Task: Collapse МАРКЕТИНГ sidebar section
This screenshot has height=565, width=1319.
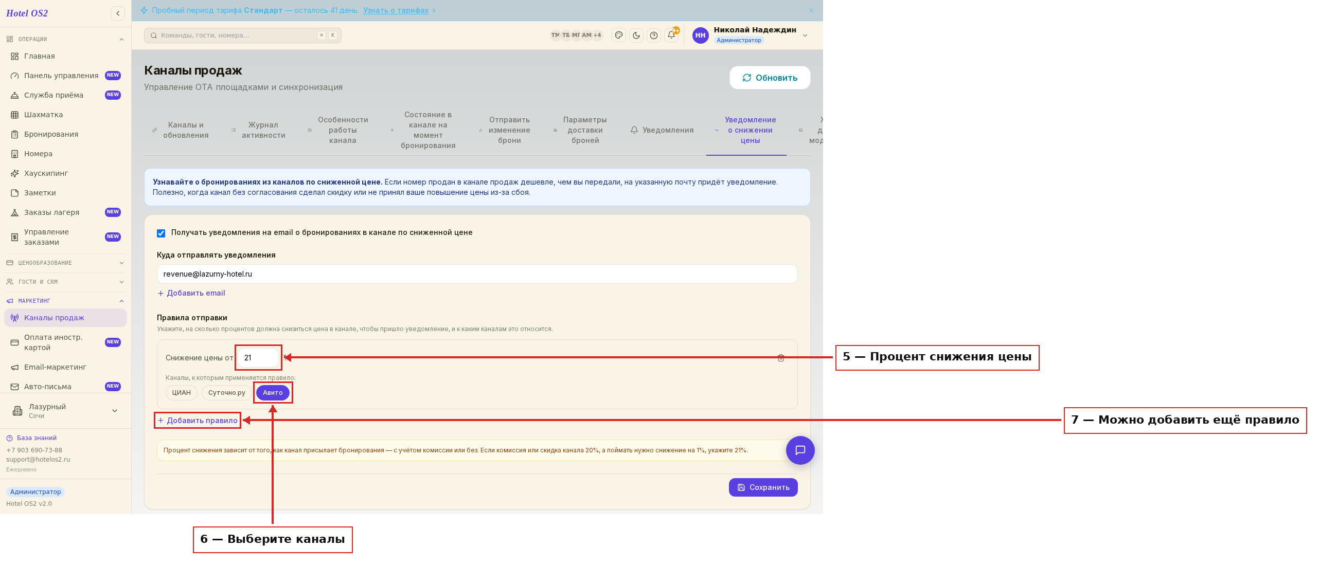Action: [65, 301]
